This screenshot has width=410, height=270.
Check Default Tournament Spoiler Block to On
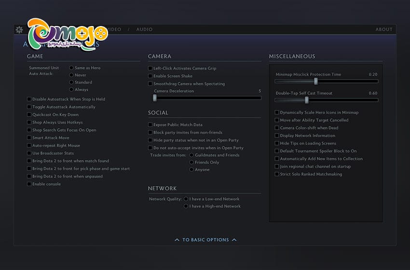[277, 151]
